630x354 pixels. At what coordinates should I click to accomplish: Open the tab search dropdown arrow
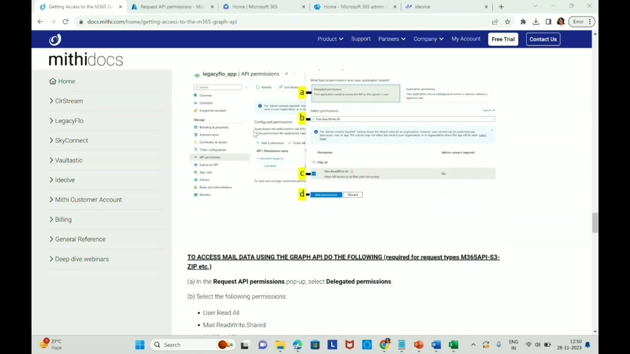point(535,6)
